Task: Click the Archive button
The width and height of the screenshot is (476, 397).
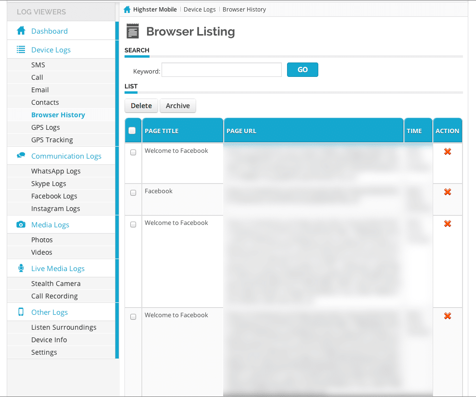Action: click(177, 106)
